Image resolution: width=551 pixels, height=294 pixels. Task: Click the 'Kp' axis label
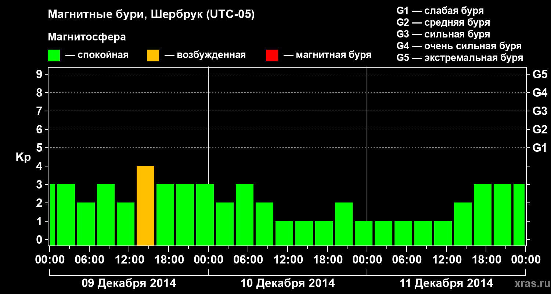(23, 157)
